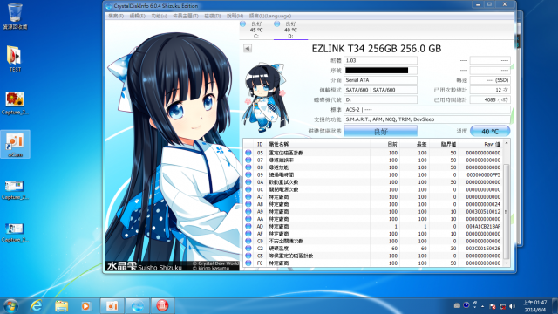This screenshot has width=558, height=314.
Task: Open the (T) theme menu
Action: click(186, 16)
